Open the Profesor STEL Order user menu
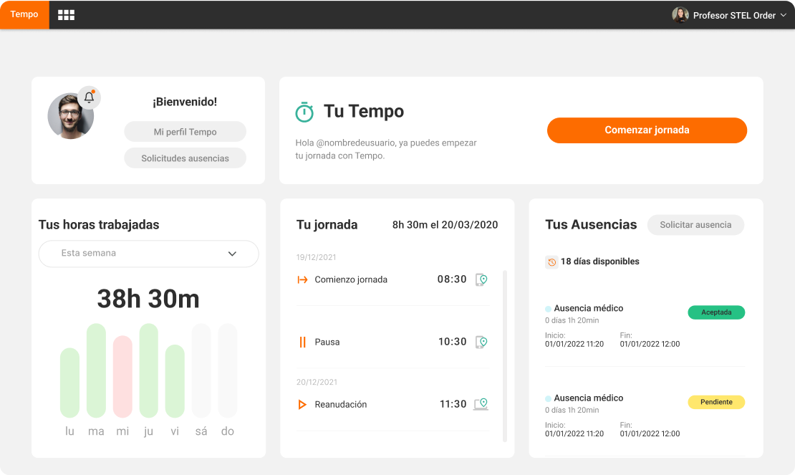The height and width of the screenshot is (475, 795). pyautogui.click(x=729, y=15)
